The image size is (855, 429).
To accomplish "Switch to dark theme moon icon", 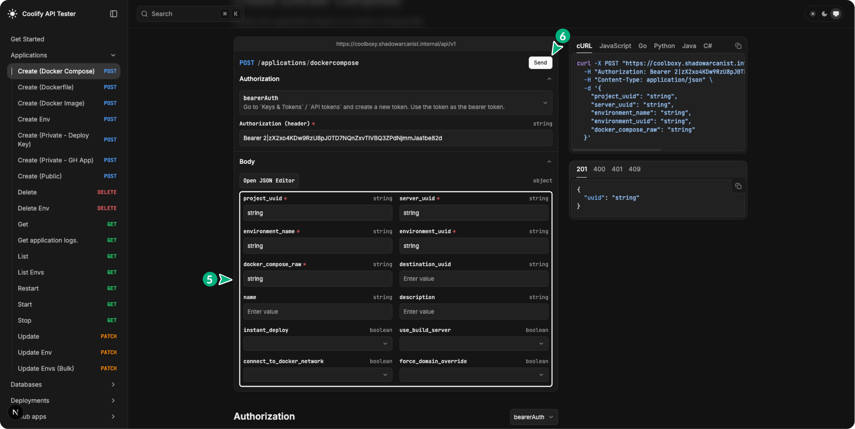I will (824, 14).
